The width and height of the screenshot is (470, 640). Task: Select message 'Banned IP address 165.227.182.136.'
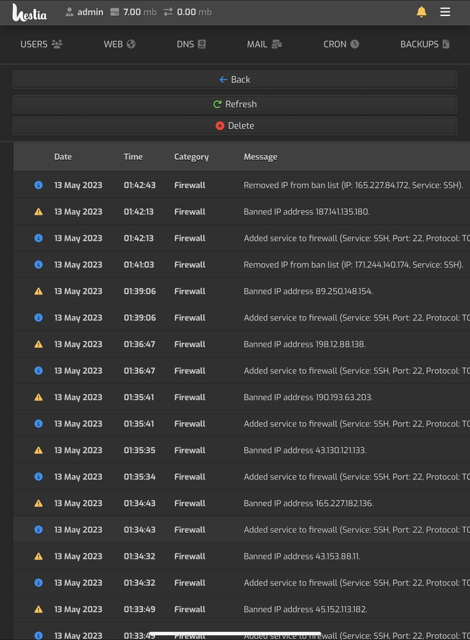pos(308,503)
